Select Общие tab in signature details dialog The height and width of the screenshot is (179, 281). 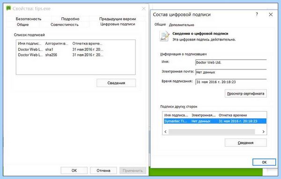point(160,24)
